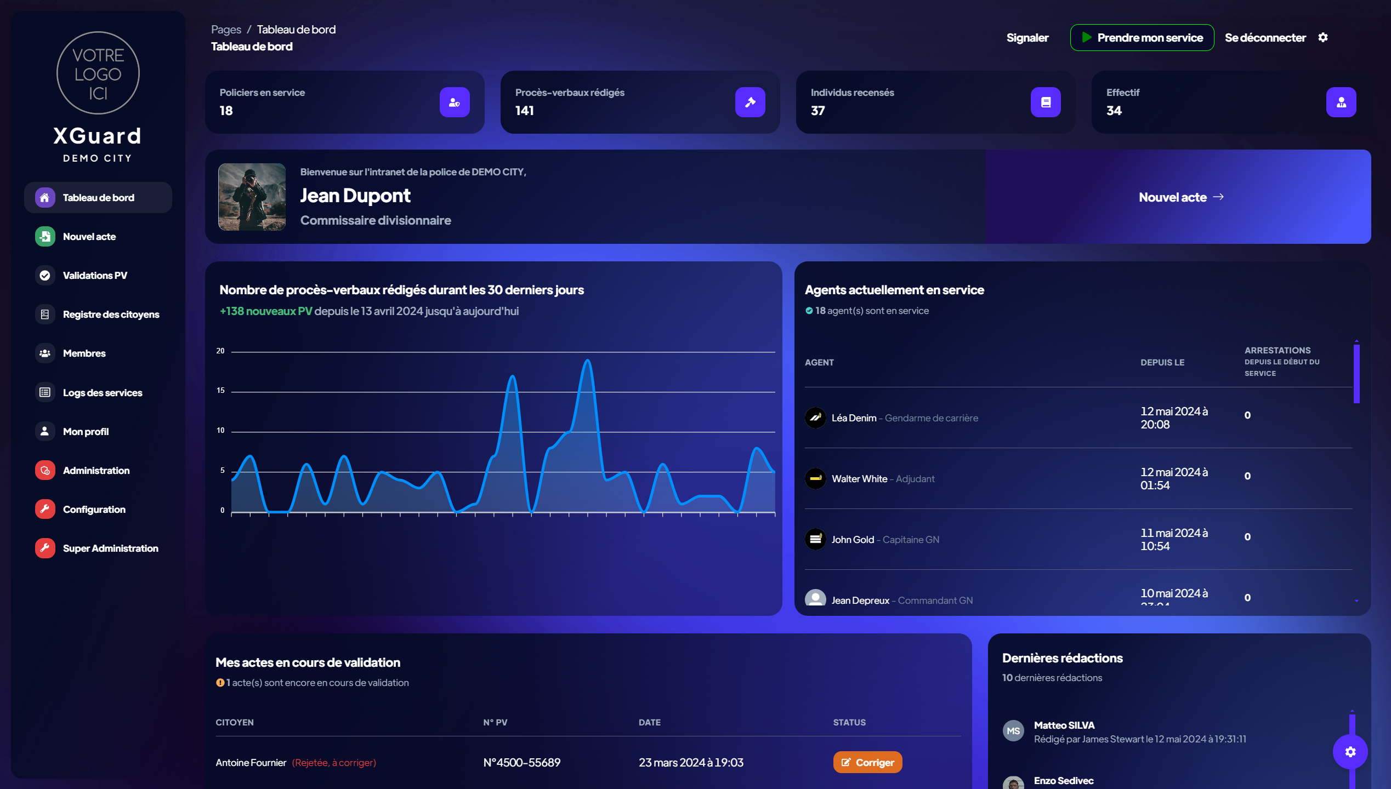Image resolution: width=1391 pixels, height=789 pixels.
Task: Click the Effectif person icon
Action: (x=1341, y=102)
